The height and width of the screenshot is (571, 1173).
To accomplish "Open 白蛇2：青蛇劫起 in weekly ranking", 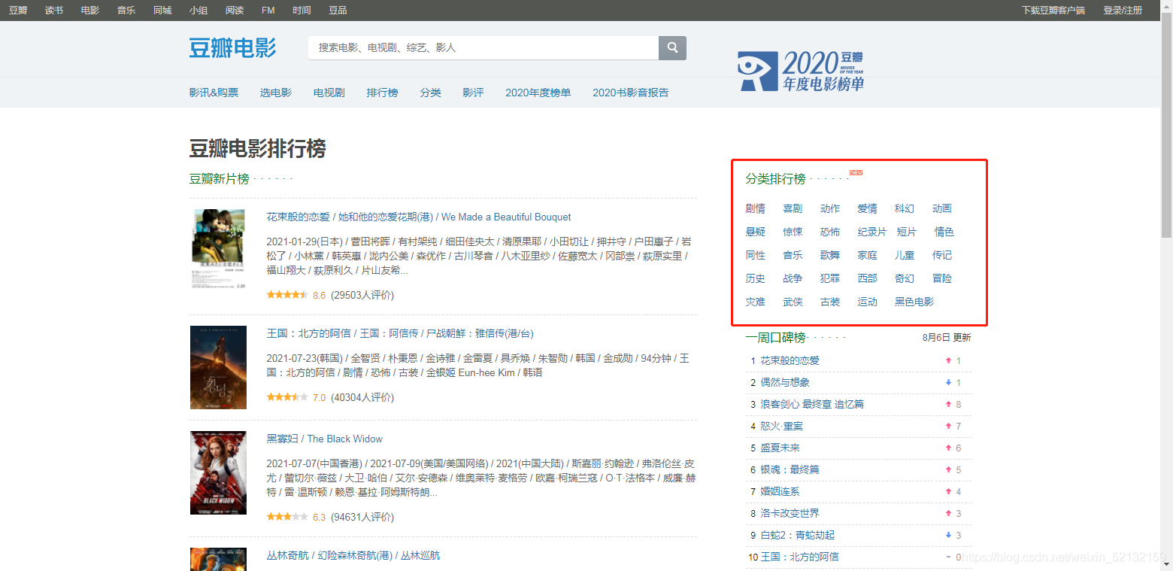I will point(798,535).
